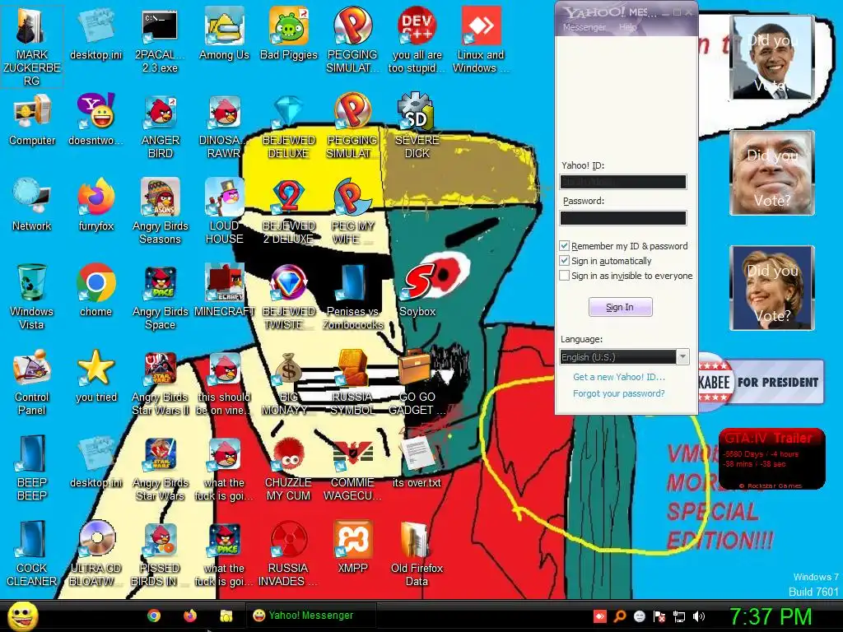Open the its over.txt file
Viewport: 843px width, 632px height.
417,461
